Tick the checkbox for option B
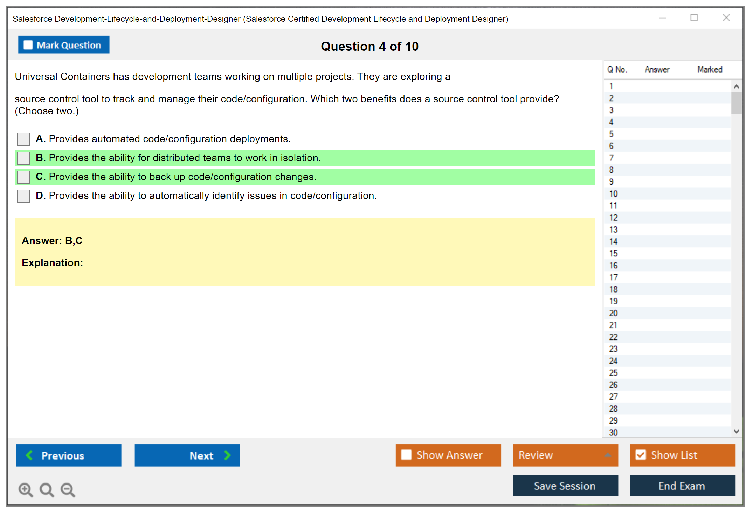This screenshot has height=515, width=753. point(23,158)
